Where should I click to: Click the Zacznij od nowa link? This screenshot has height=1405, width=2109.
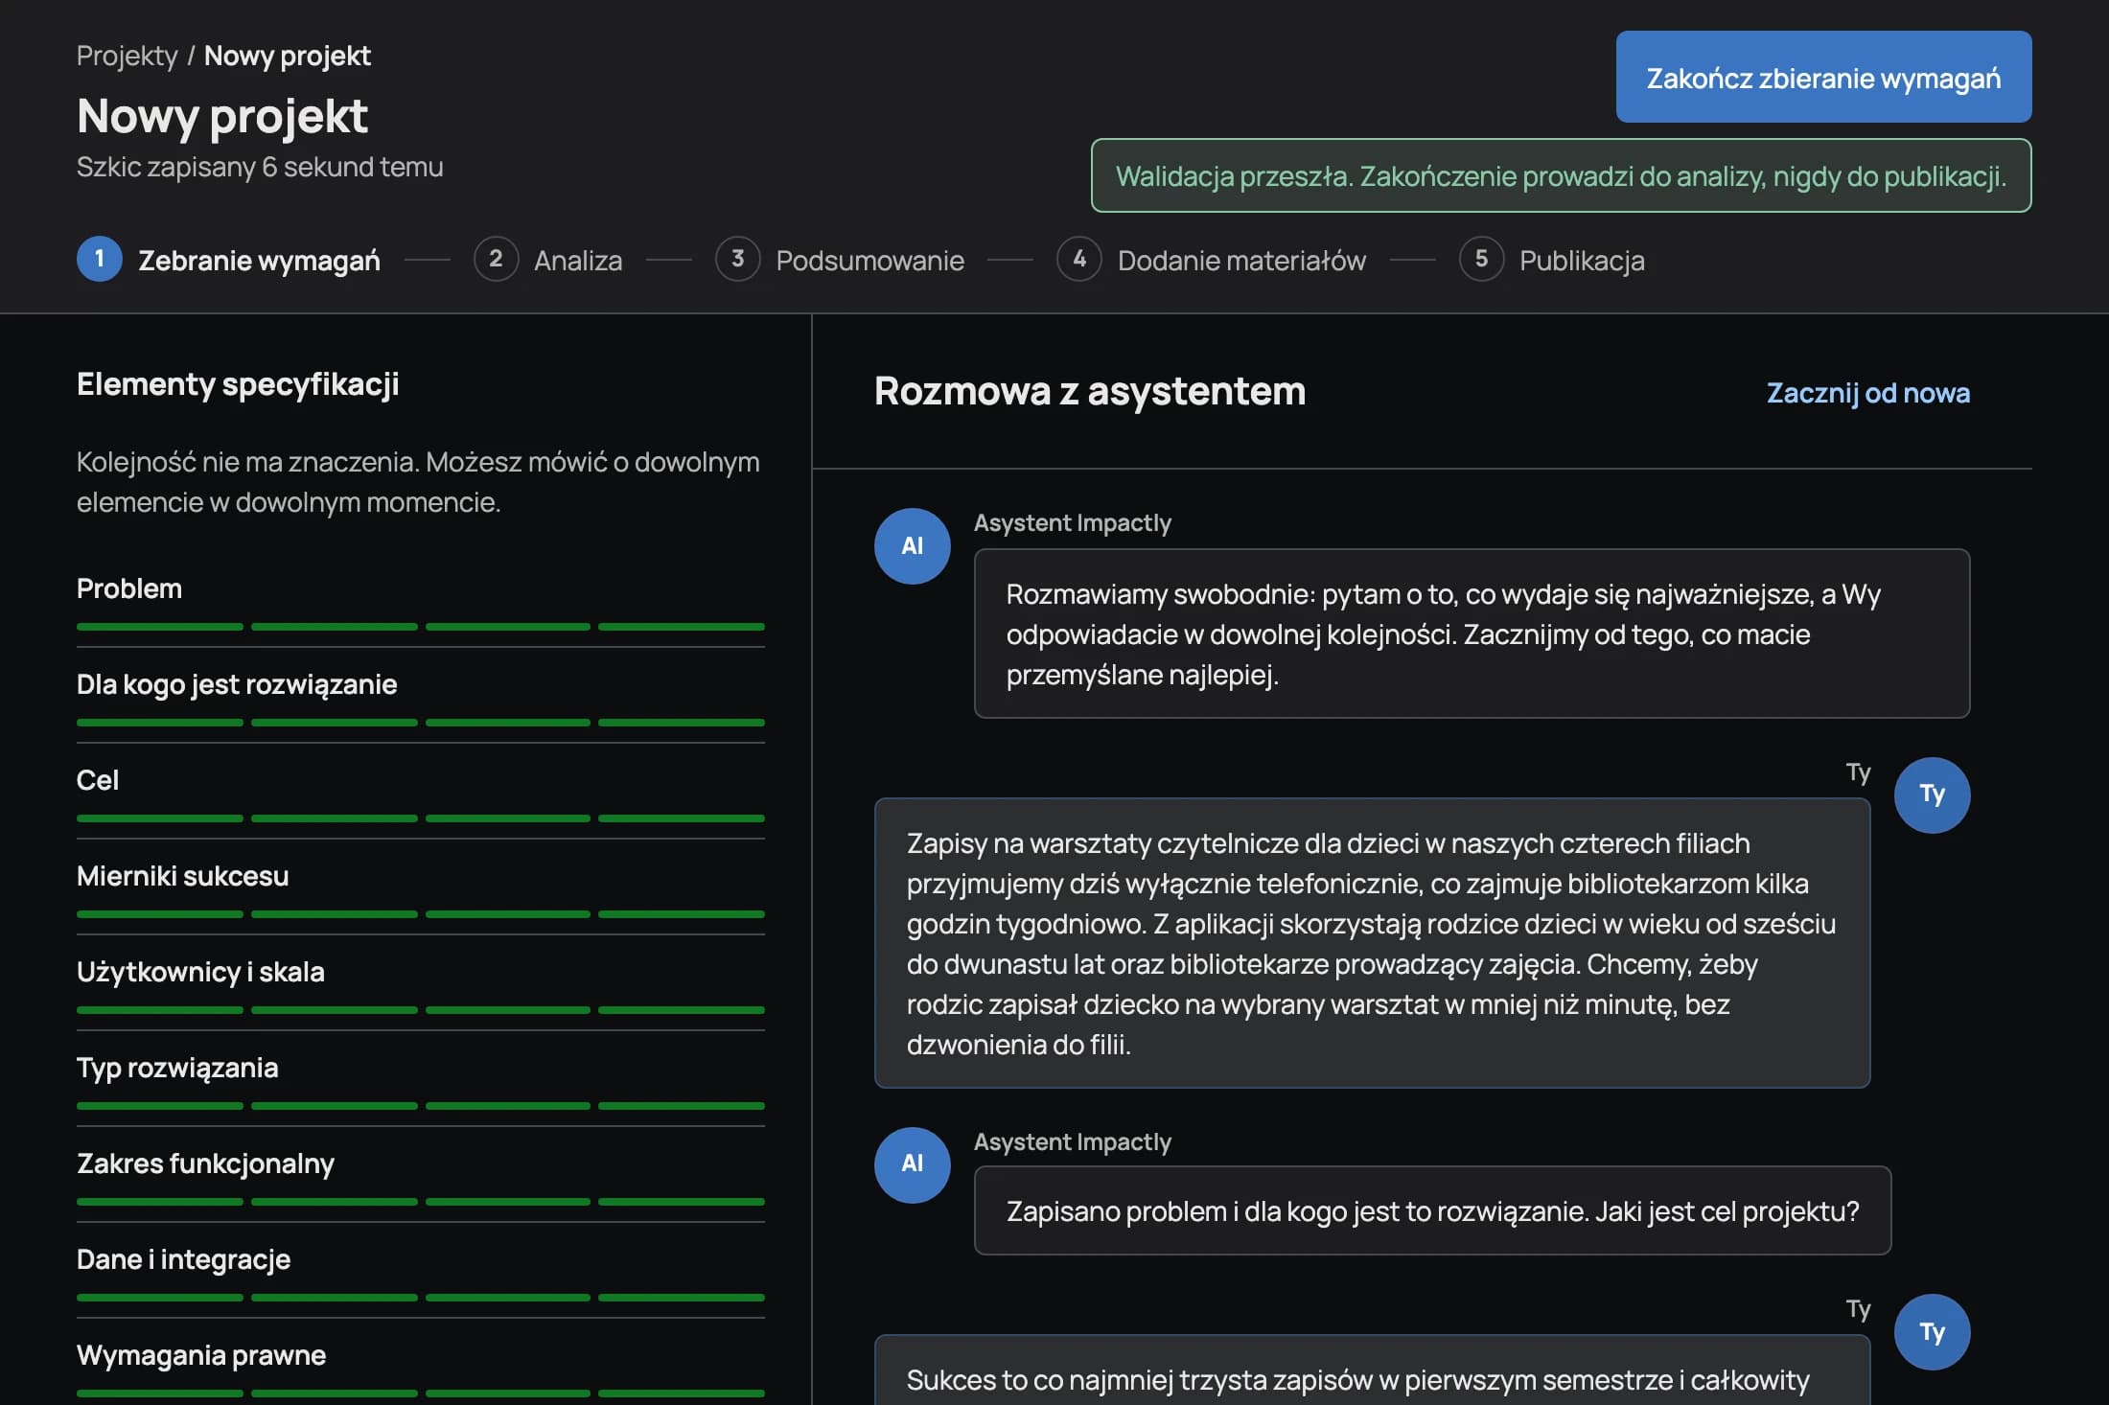tap(1868, 393)
